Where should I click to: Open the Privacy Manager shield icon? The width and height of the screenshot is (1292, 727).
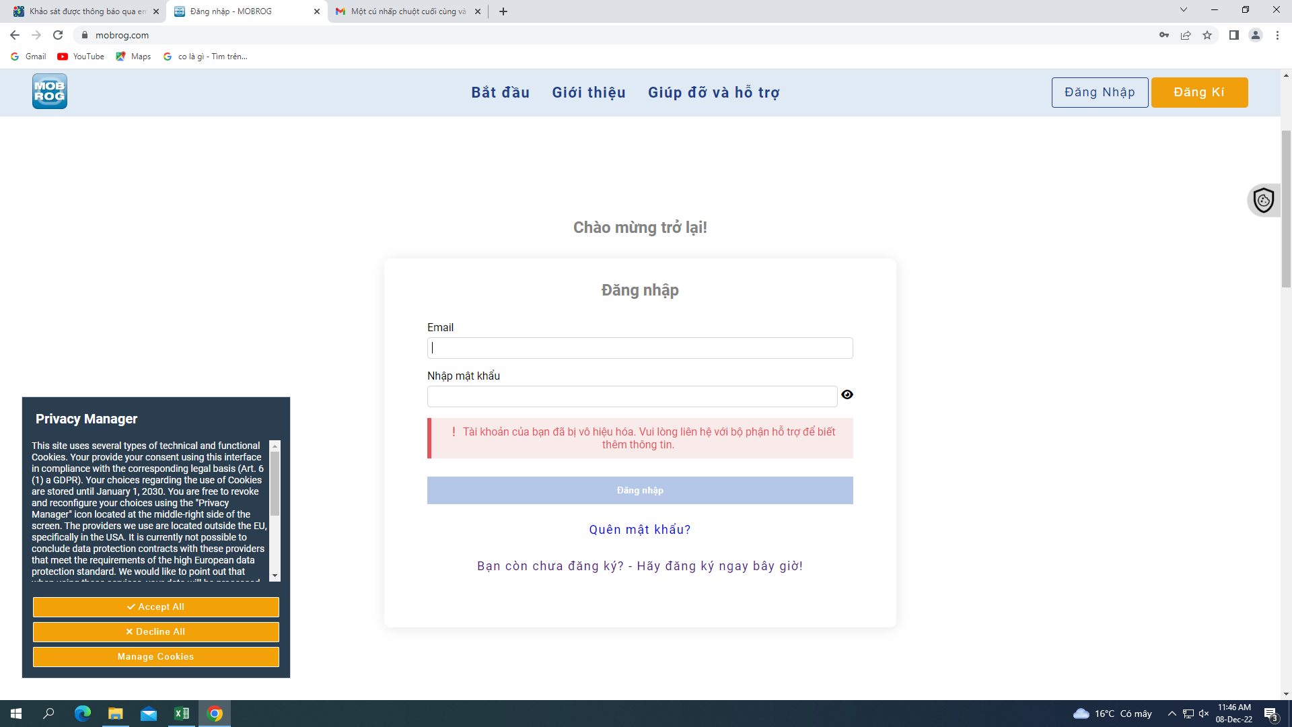[1263, 200]
